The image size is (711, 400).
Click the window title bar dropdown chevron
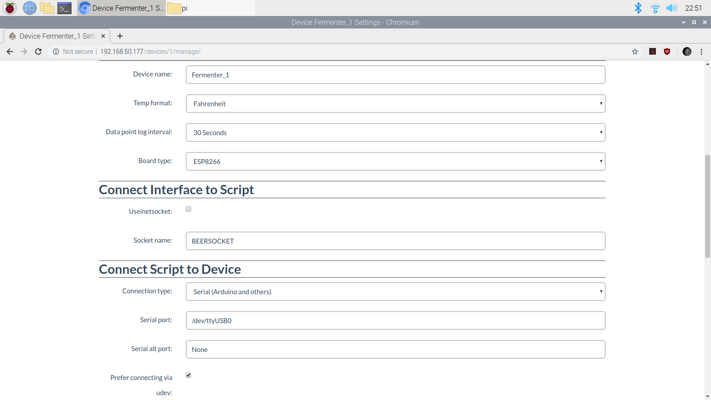[683, 22]
